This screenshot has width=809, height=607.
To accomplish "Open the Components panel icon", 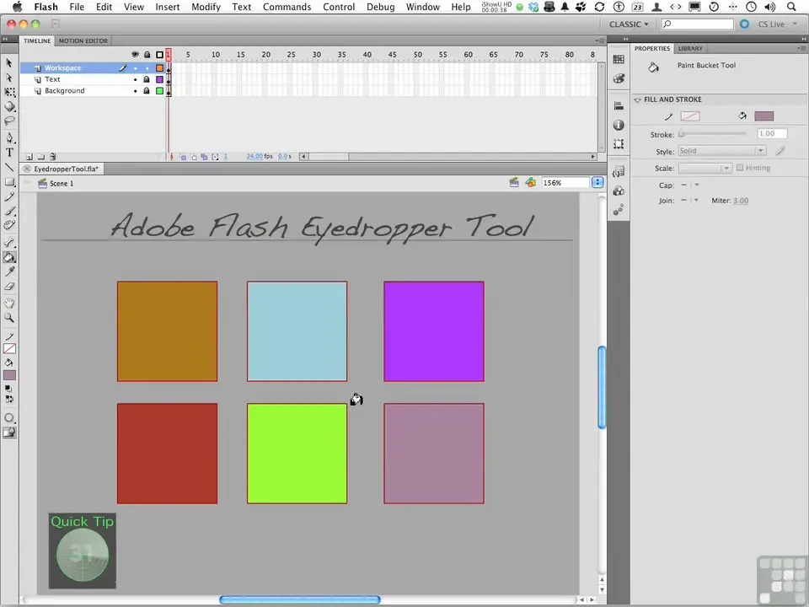I will pos(619,191).
